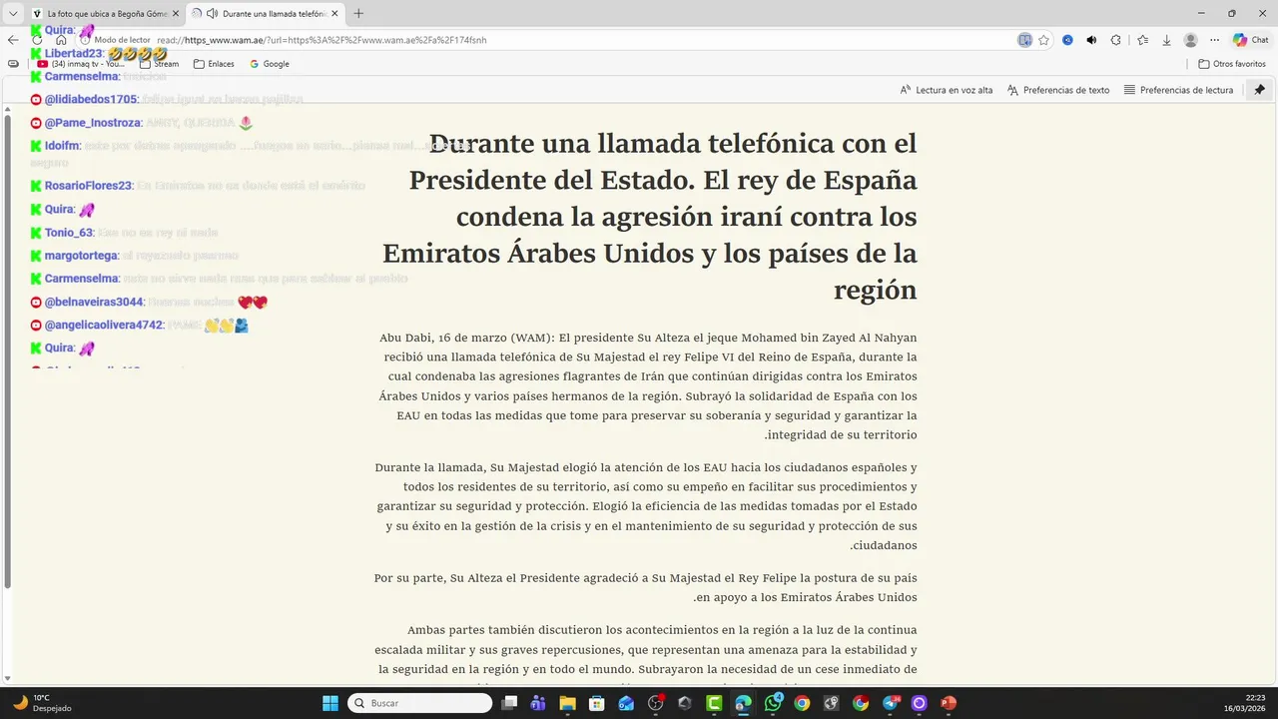Screen dimensions: 1278x719
Task: Open the blue circular extension icon
Action: point(1067,40)
